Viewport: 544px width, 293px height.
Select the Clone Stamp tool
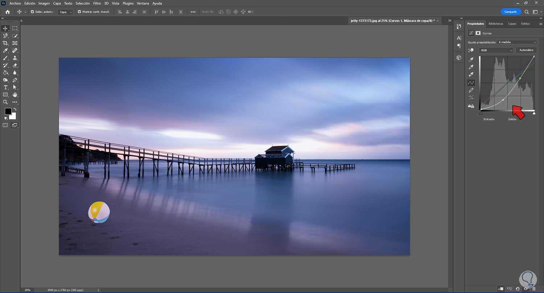(15, 58)
